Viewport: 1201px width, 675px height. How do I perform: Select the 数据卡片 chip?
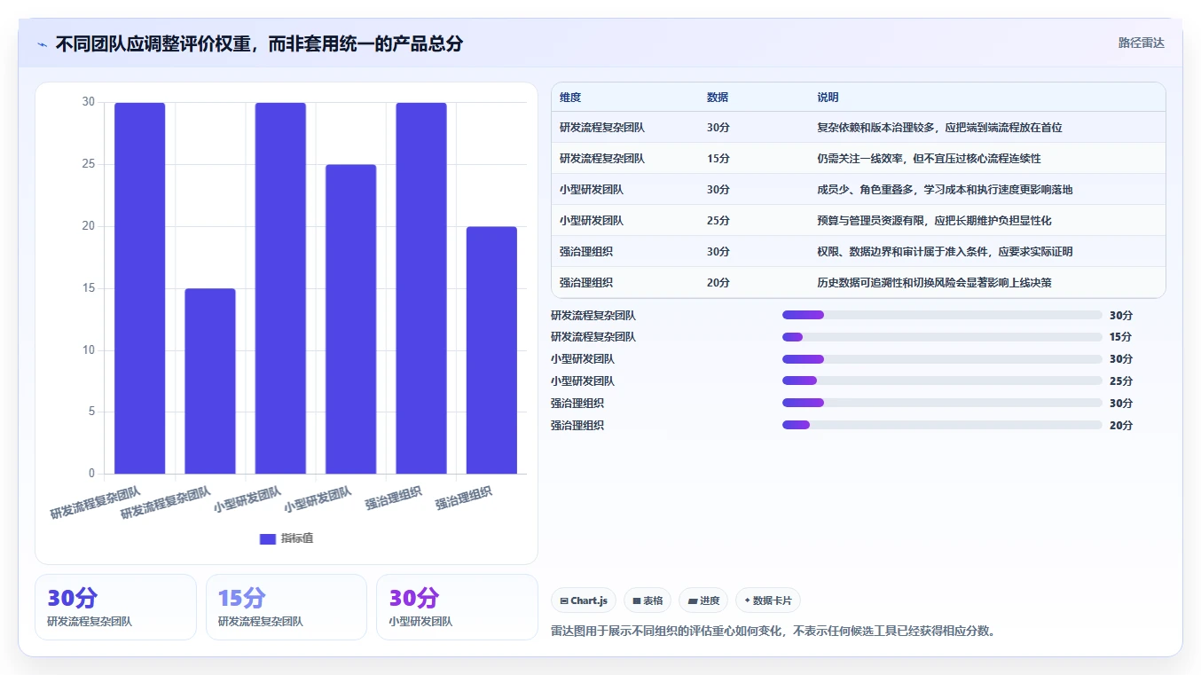[x=768, y=600]
